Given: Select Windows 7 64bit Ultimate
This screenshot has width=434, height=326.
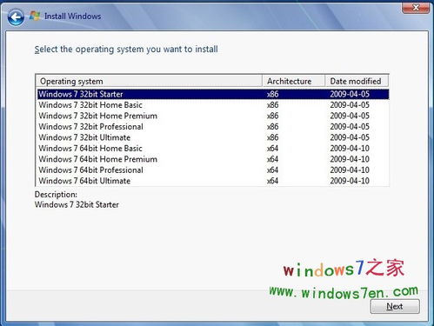Looking at the screenshot, I should pyautogui.click(x=213, y=181).
